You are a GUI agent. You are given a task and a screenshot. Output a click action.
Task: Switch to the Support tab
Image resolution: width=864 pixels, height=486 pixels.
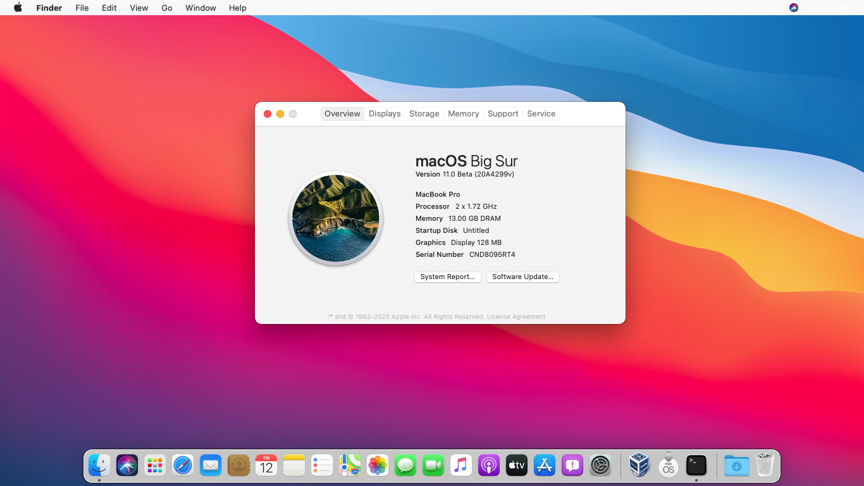tap(503, 114)
